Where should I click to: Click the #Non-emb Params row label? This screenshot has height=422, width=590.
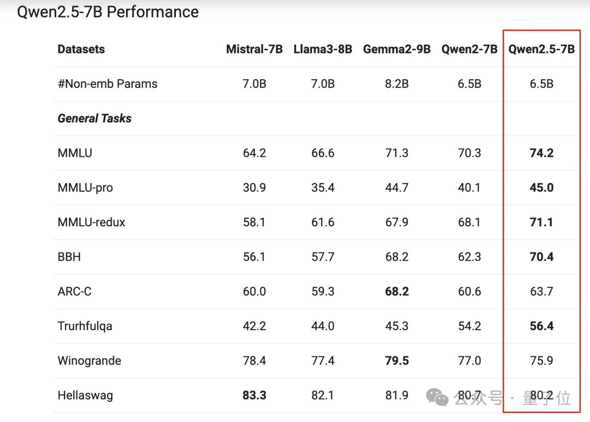(x=108, y=84)
